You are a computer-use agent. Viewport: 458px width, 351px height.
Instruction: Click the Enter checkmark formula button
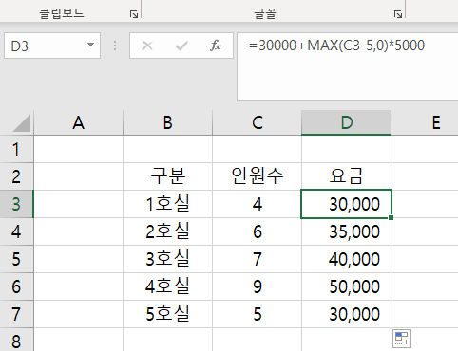181,46
